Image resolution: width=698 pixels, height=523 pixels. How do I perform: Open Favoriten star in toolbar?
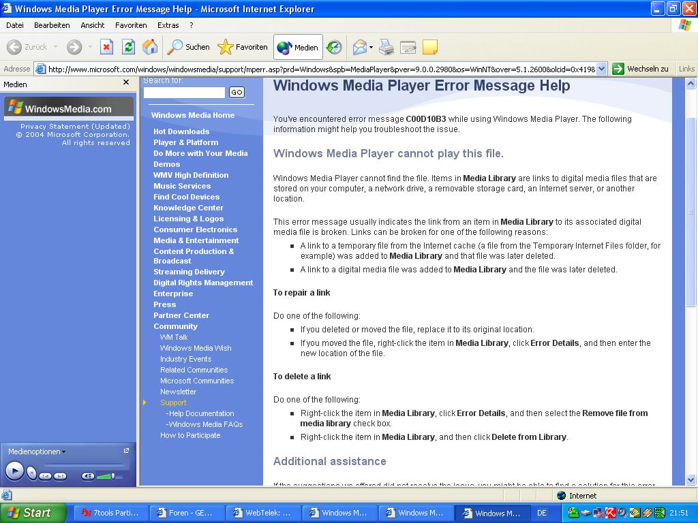pyautogui.click(x=243, y=47)
